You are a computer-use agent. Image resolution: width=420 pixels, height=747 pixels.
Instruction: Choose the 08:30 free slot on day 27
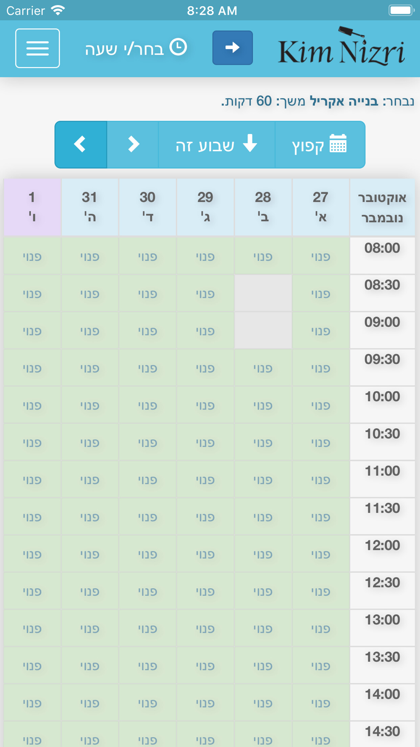[320, 293]
